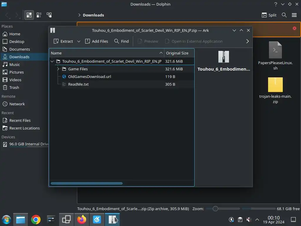
Task: Open the Extract dropdown arrow in Ark
Action: (x=79, y=41)
